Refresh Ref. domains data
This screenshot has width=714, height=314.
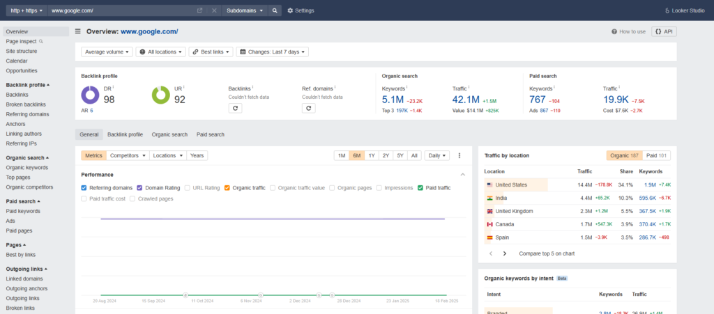[309, 108]
